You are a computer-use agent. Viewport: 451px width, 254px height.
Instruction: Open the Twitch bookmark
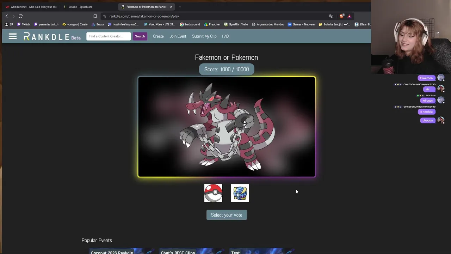point(24,24)
